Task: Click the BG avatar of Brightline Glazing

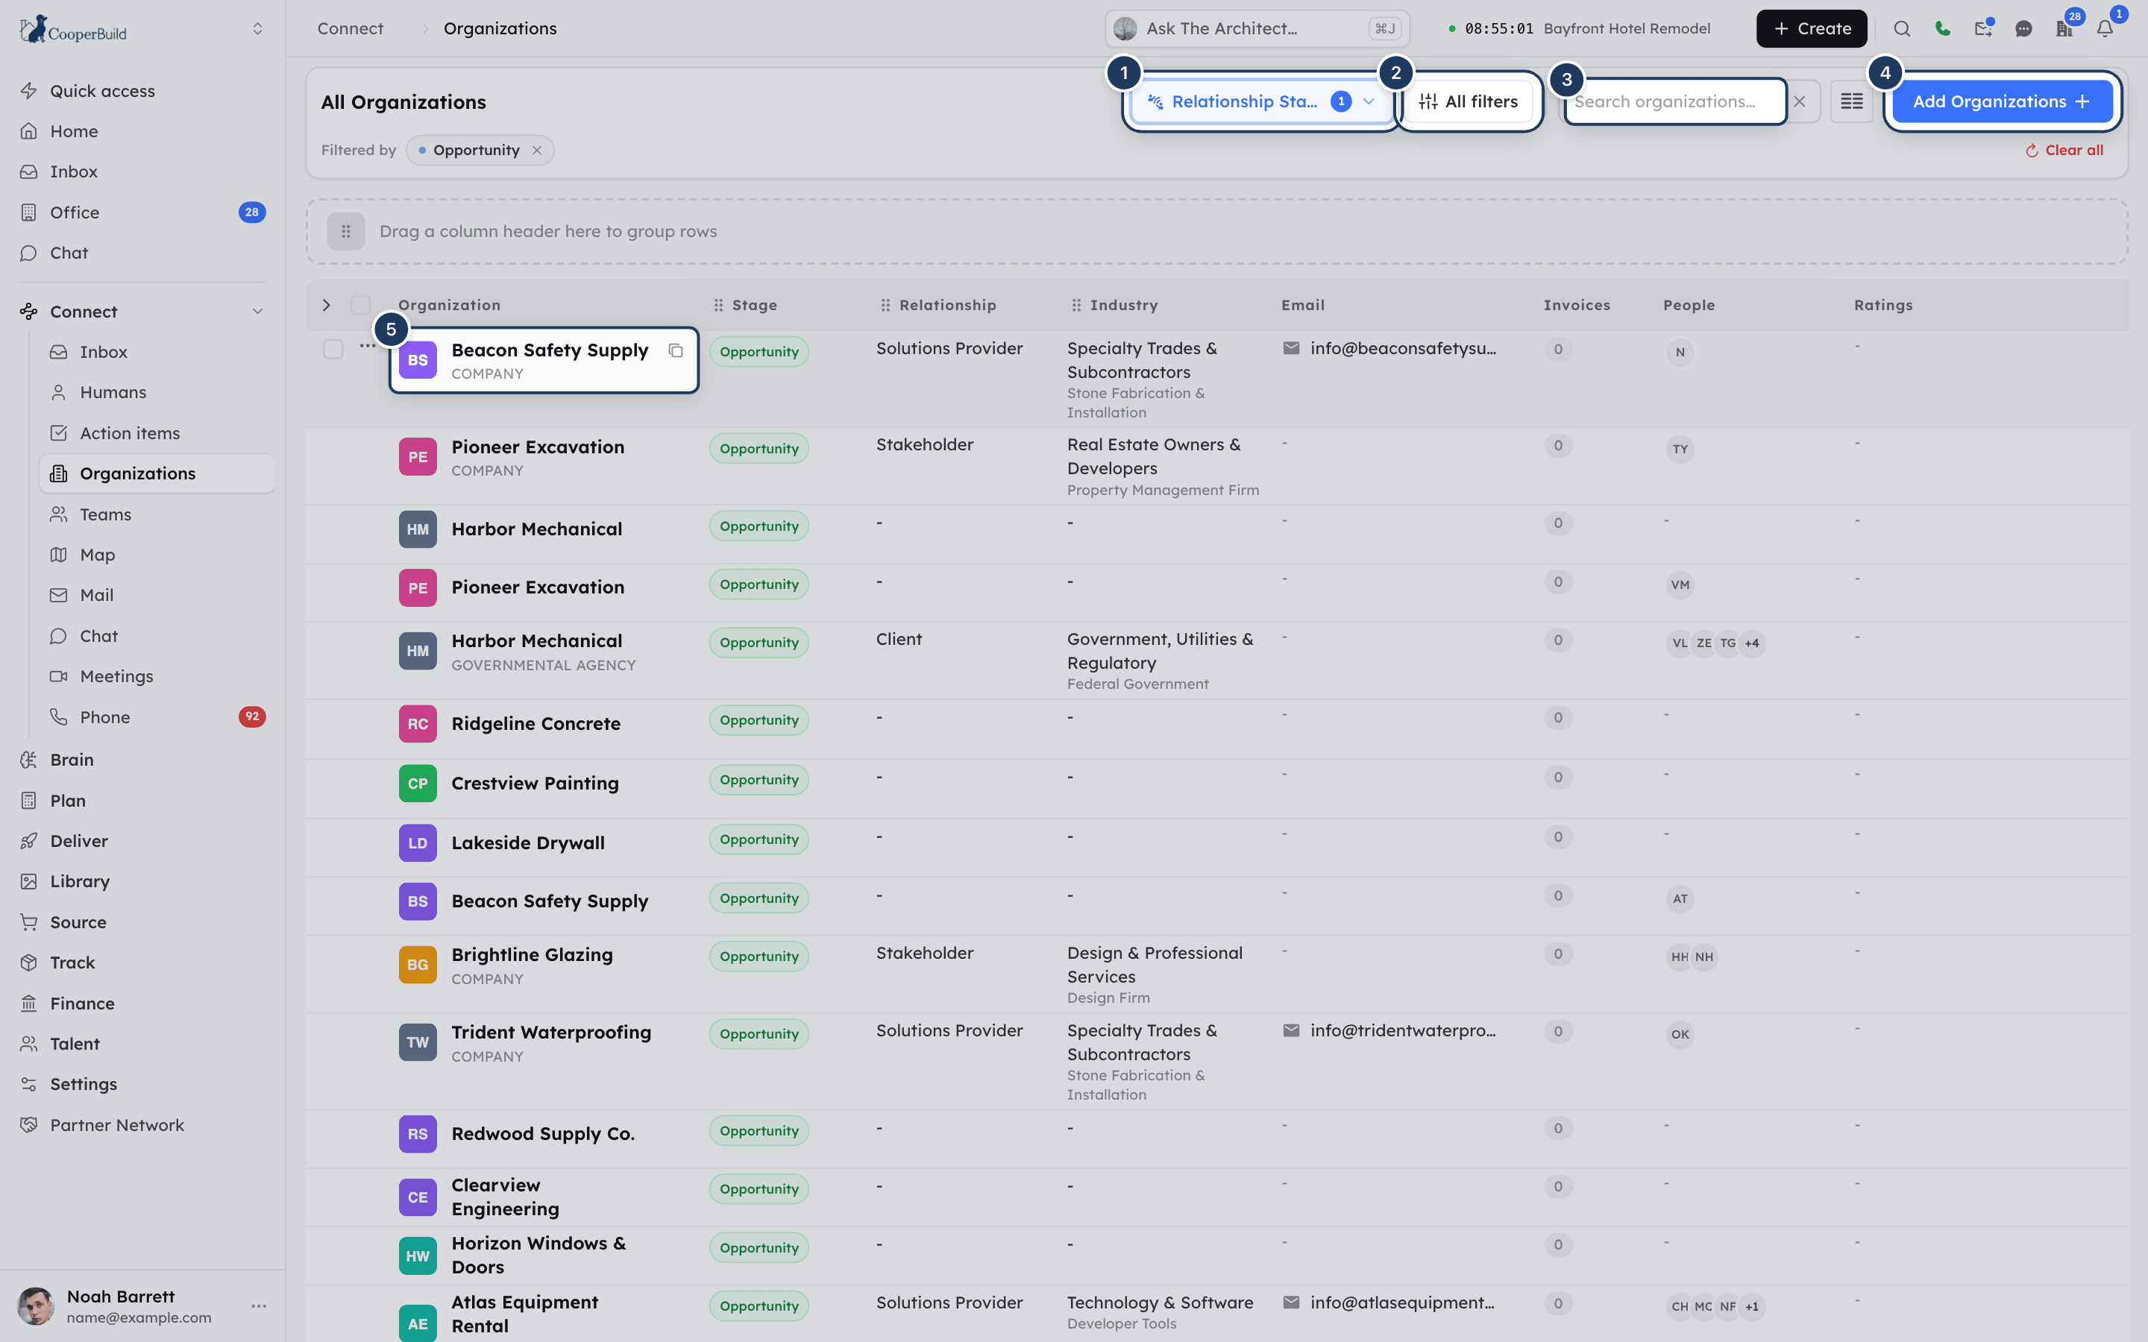Action: point(417,965)
